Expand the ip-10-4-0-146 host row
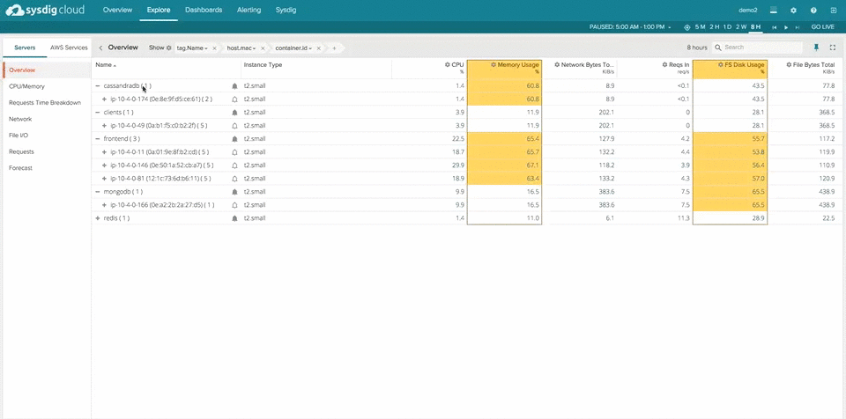The height and width of the screenshot is (419, 846). [105, 165]
